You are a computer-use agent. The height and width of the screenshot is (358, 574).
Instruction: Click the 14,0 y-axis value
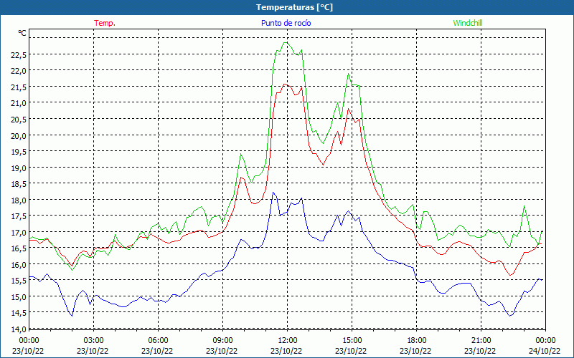(x=19, y=329)
